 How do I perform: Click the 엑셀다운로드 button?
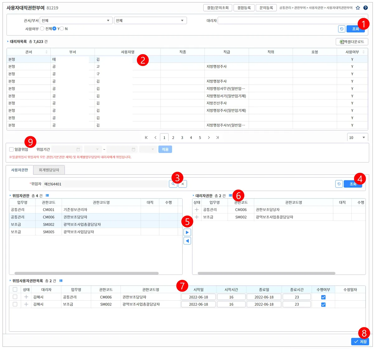pos(352,42)
